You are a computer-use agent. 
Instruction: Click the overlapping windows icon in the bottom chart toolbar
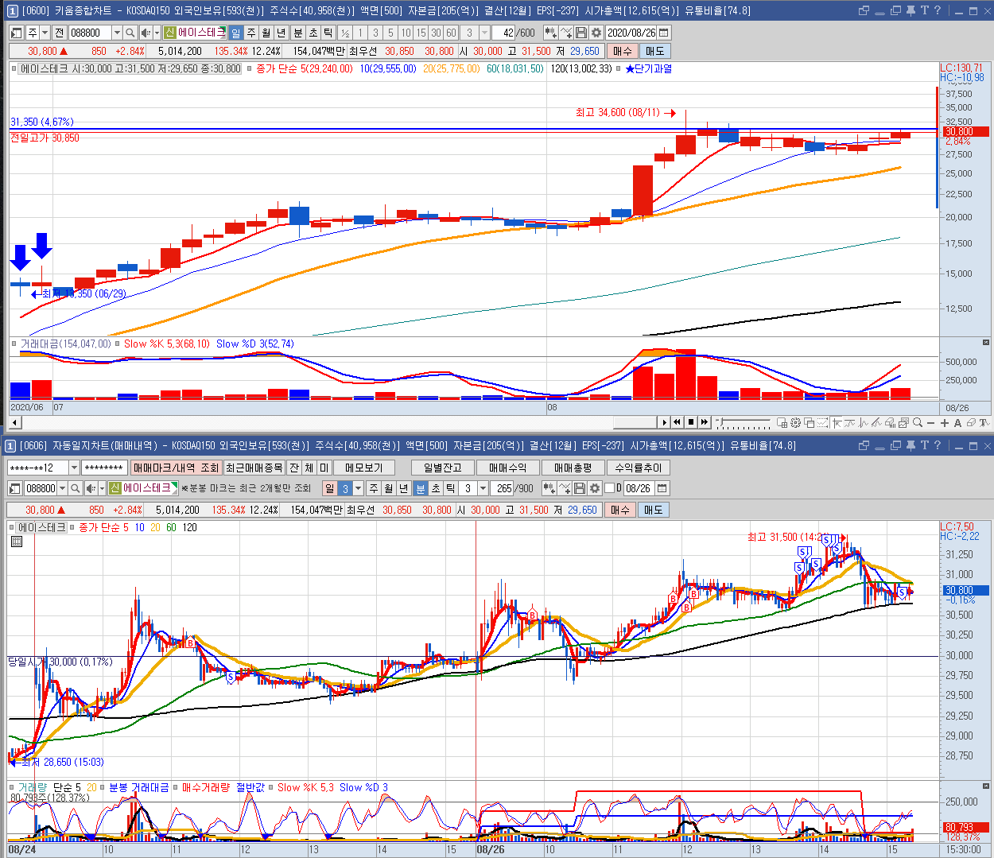coord(810,422)
